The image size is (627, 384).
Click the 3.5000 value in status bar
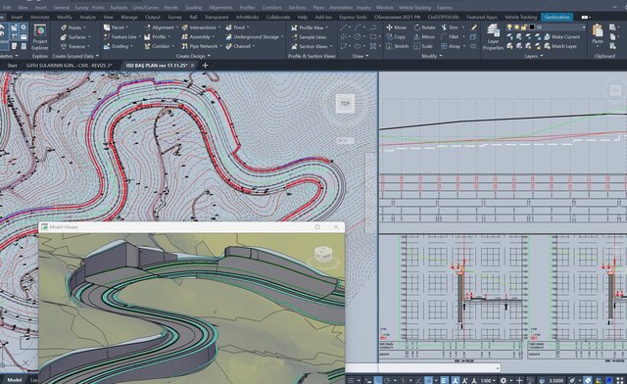(555, 380)
